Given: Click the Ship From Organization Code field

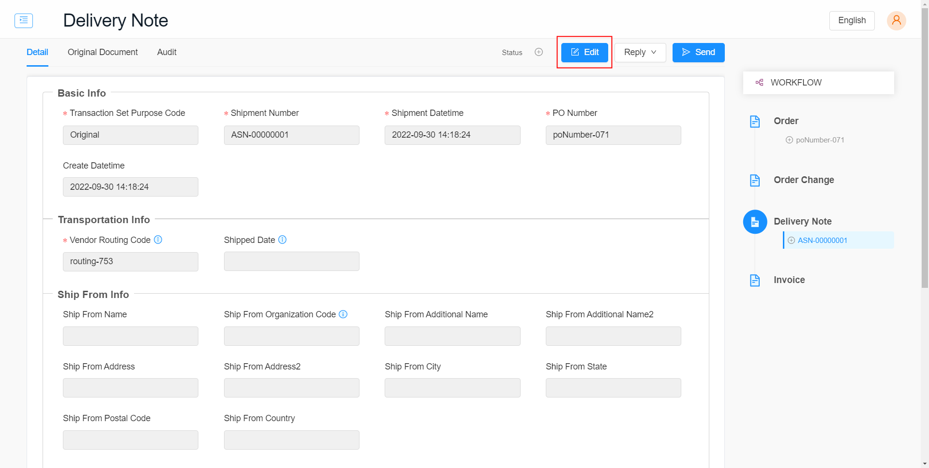Looking at the screenshot, I should 291,336.
